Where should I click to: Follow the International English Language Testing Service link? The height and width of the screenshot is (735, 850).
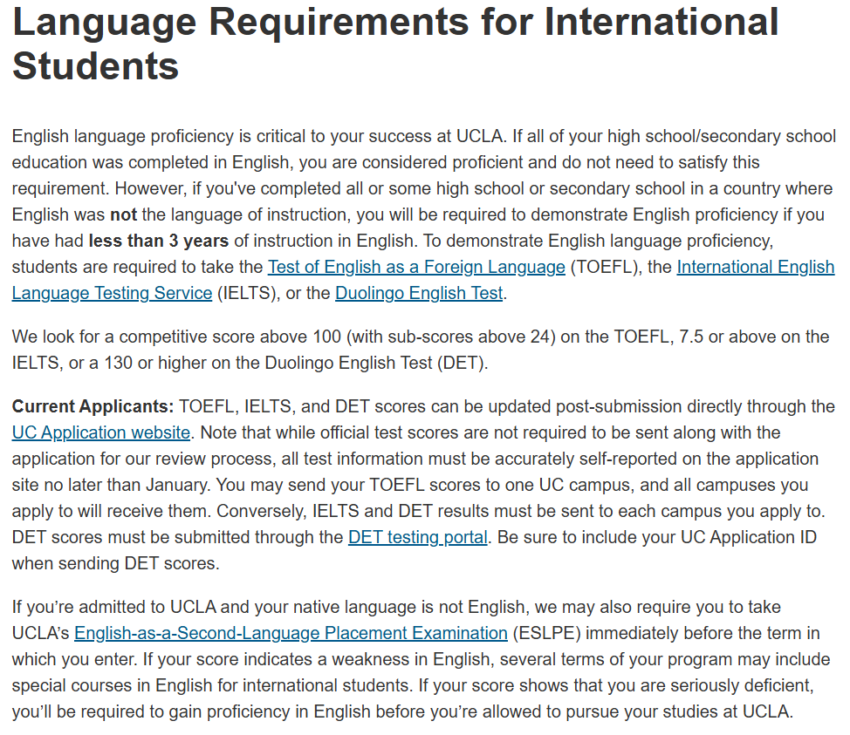[x=755, y=267]
